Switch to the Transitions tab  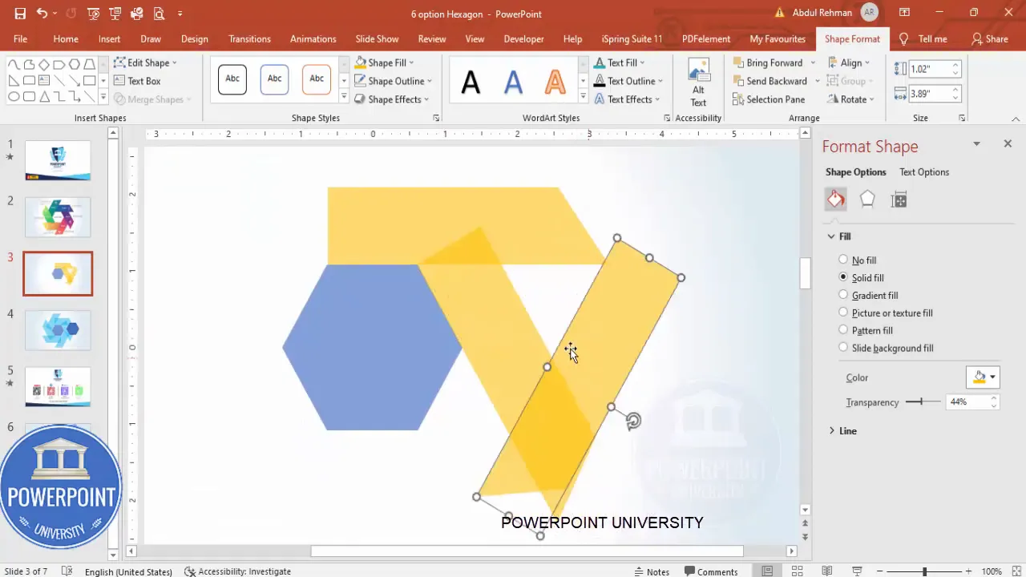click(x=249, y=38)
